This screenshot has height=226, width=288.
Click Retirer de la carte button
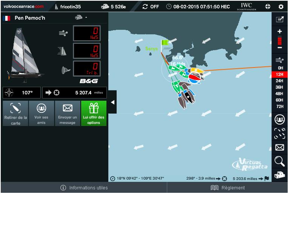[15, 113]
